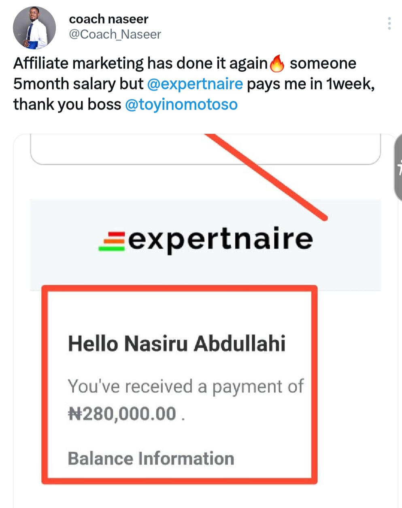Screen dimensions: 402x508
Task: Open the @Coach_Naseer handle
Action: point(115,34)
